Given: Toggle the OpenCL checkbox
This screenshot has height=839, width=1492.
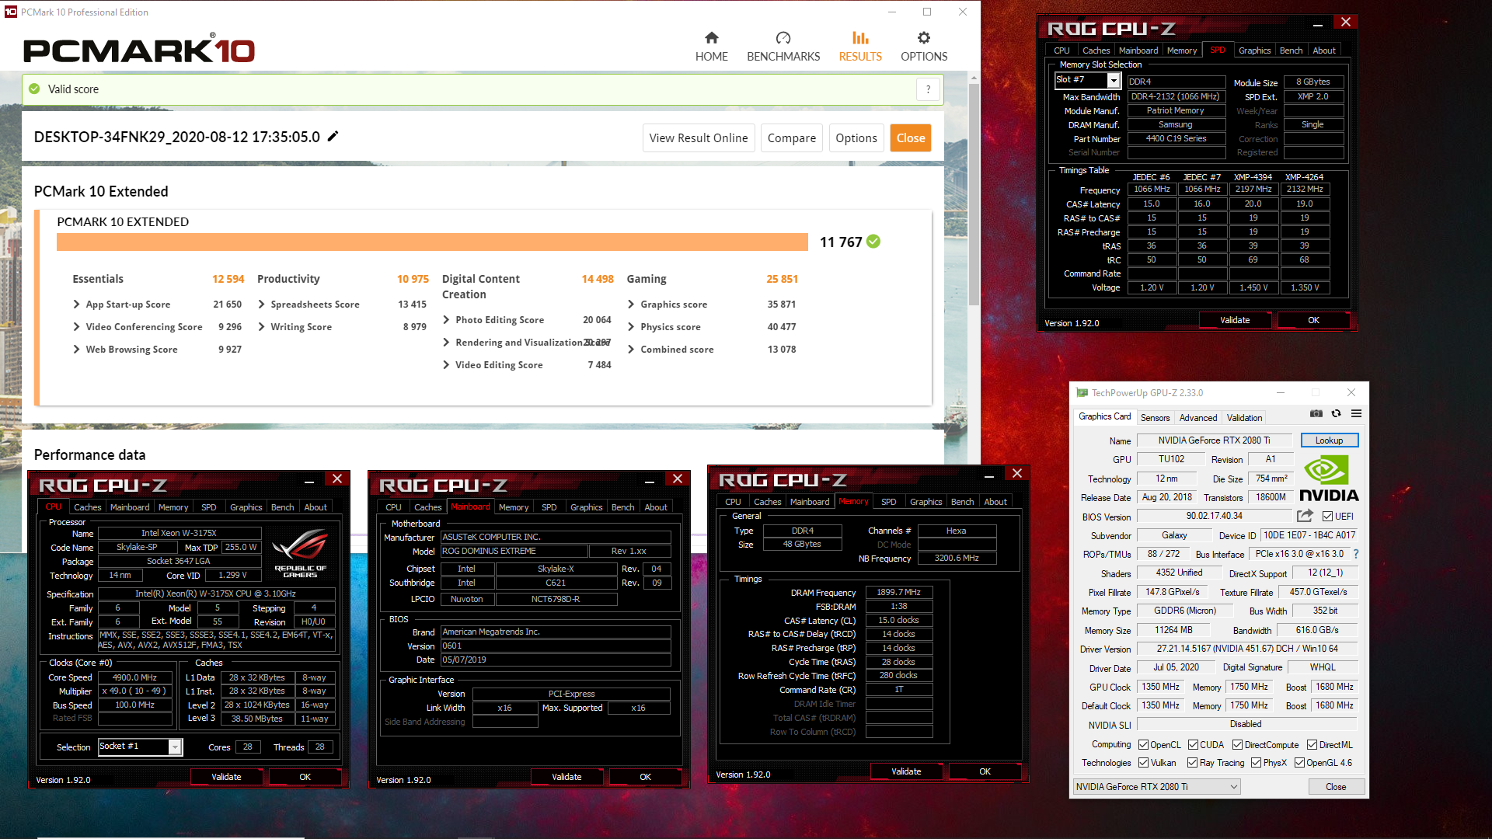Looking at the screenshot, I should pyautogui.click(x=1143, y=744).
